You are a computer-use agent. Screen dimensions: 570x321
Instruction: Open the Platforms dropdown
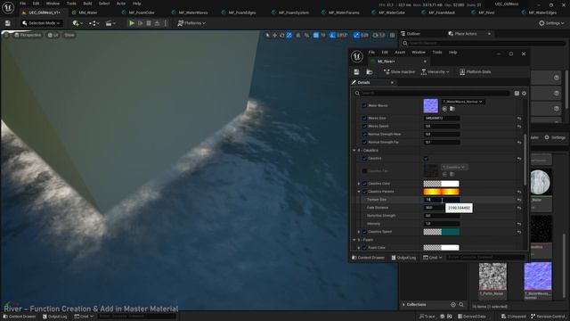tap(191, 23)
